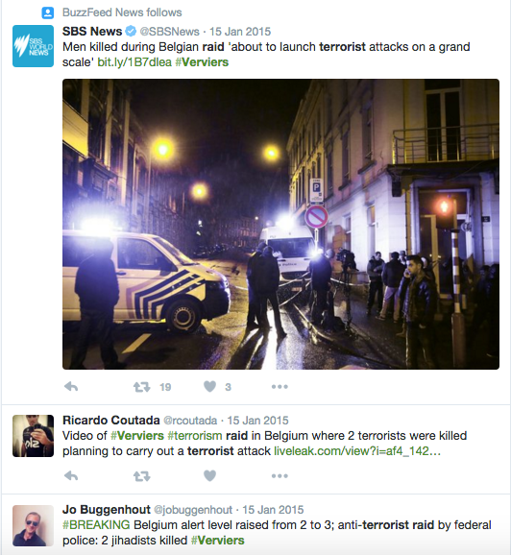Open Ricardo Coutada's profile picture
This screenshot has height=555, width=511.
pyautogui.click(x=33, y=436)
